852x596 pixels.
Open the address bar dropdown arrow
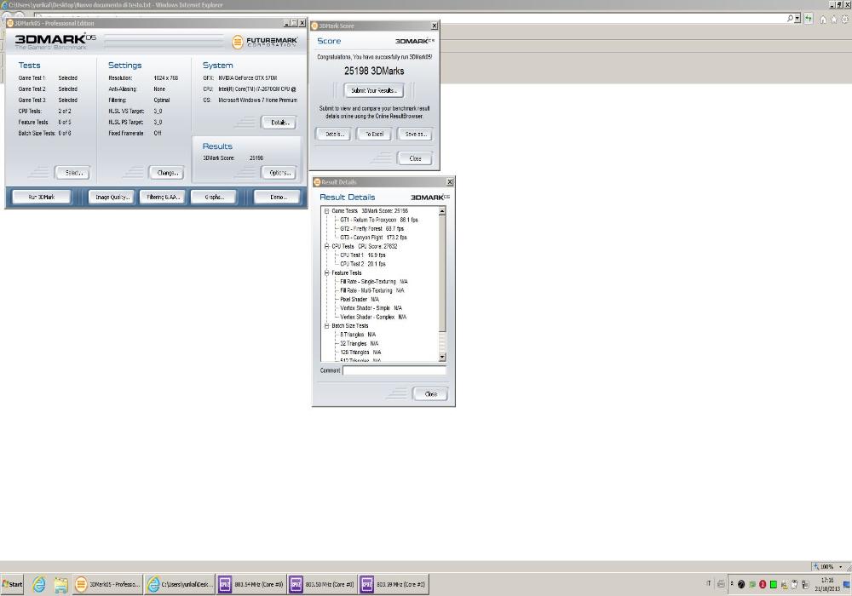point(797,19)
